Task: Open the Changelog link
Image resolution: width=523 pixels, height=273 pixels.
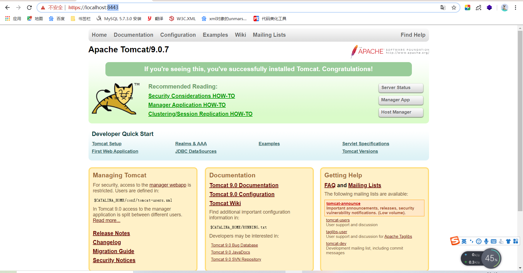Action: 107,242
